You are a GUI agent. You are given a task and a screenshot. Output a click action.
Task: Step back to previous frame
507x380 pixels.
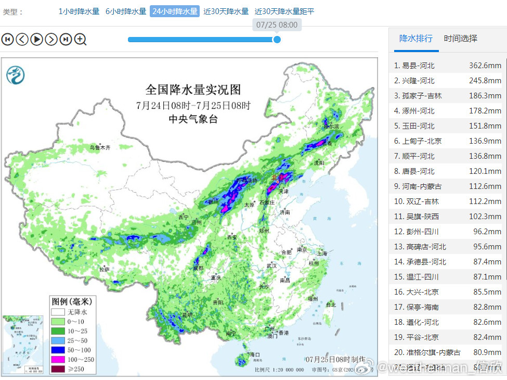point(22,40)
